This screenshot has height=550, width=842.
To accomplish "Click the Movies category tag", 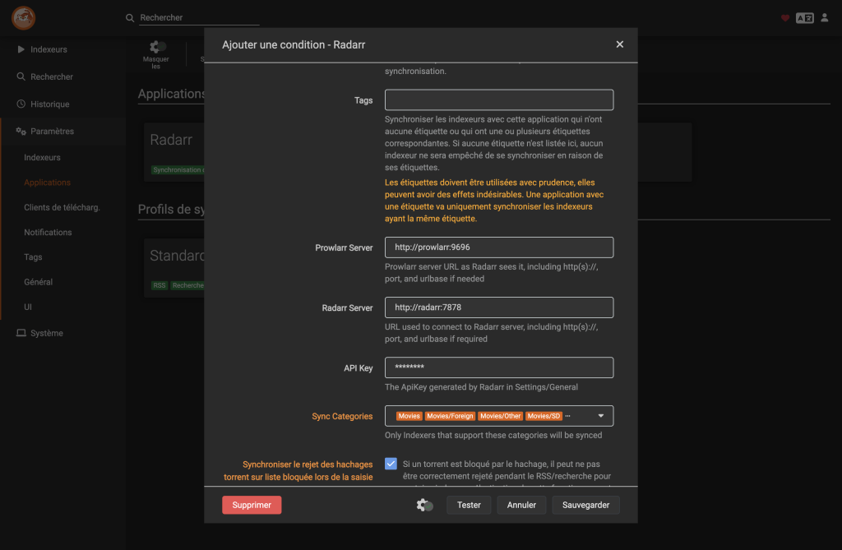I will click(x=409, y=416).
